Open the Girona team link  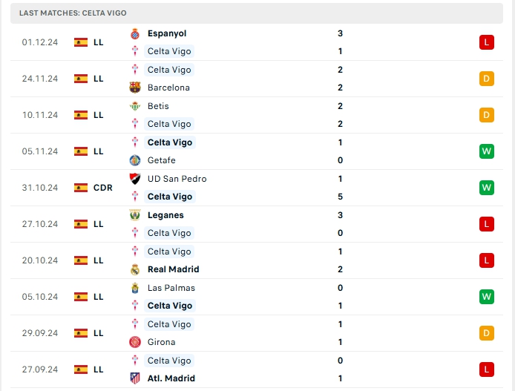pos(161,342)
